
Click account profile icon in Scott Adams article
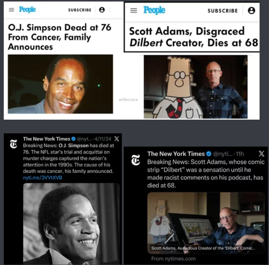click(252, 11)
